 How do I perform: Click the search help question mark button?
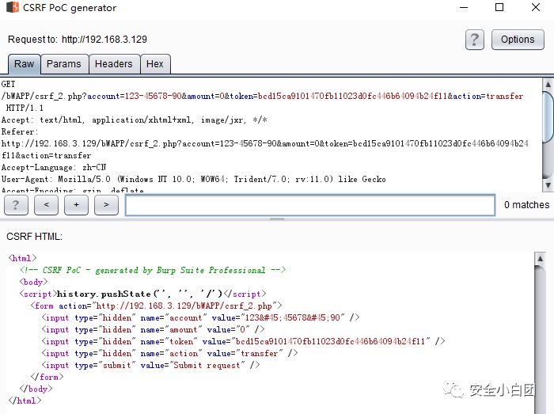(16, 205)
